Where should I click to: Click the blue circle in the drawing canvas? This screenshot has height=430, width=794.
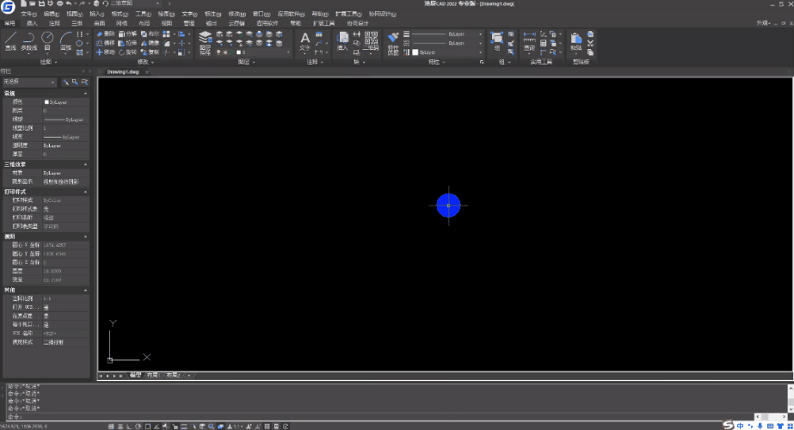coord(448,206)
